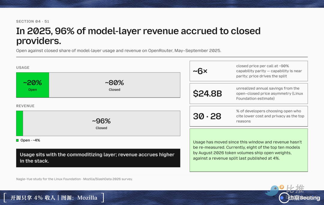Click the green legend square beside "Open · ~4%"
The height and width of the screenshot is (205, 324).
[17, 140]
